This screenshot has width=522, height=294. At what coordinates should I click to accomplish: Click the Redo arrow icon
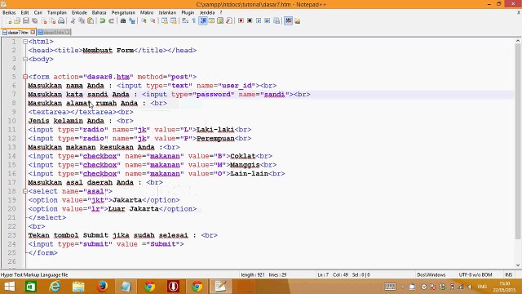(x=111, y=20)
